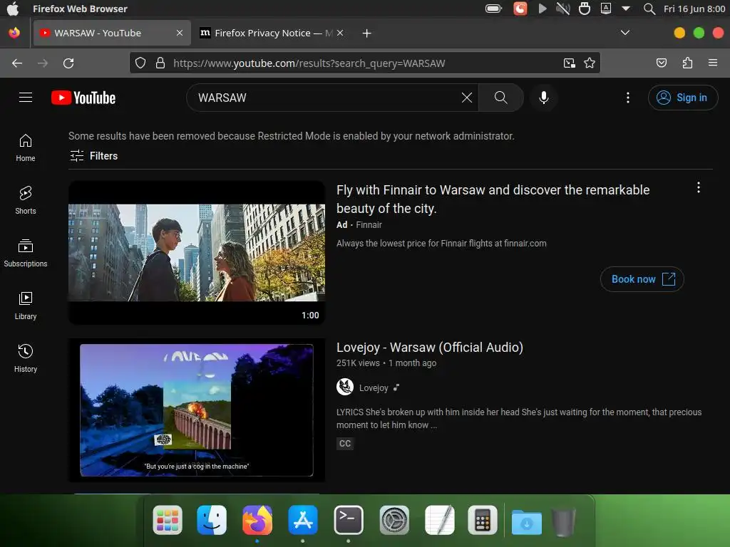The image size is (730, 547).
Task: Click the tracking protection shield icon
Action: click(140, 63)
